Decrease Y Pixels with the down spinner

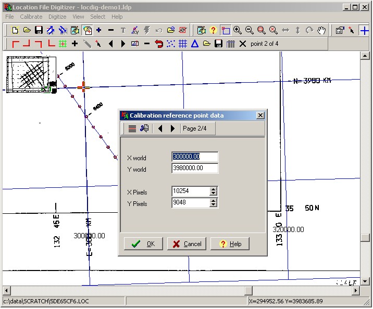(214, 205)
